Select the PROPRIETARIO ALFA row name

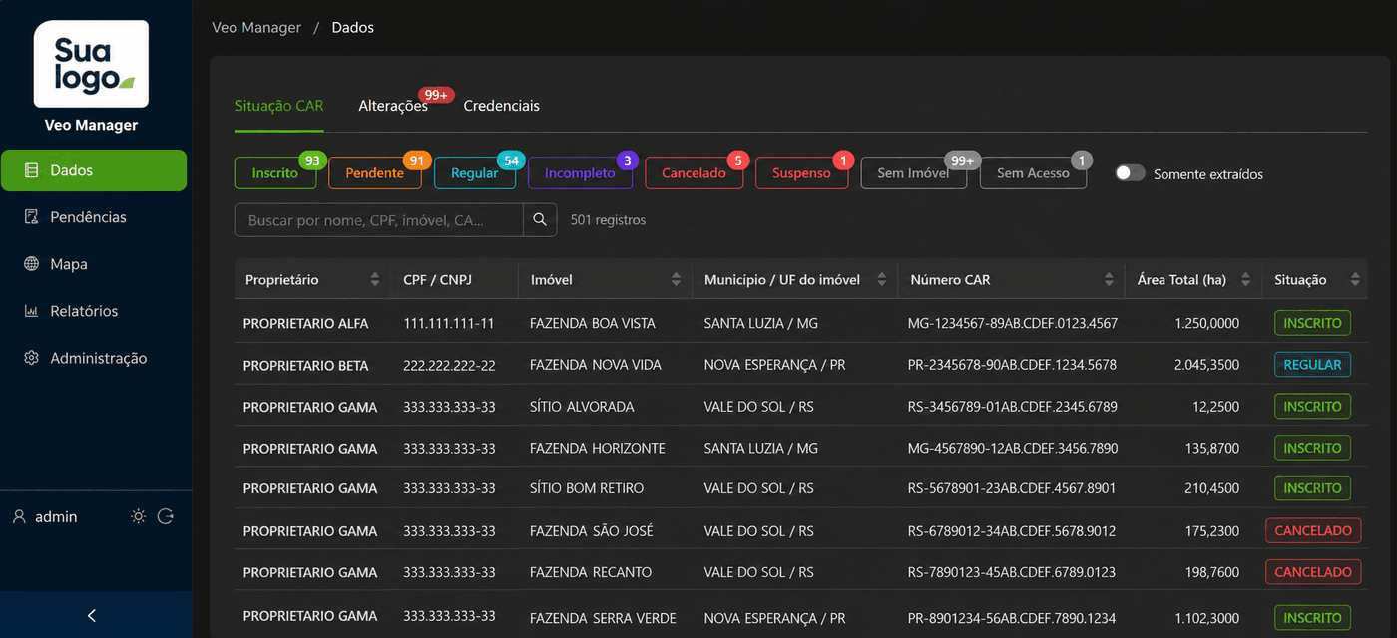pos(305,324)
